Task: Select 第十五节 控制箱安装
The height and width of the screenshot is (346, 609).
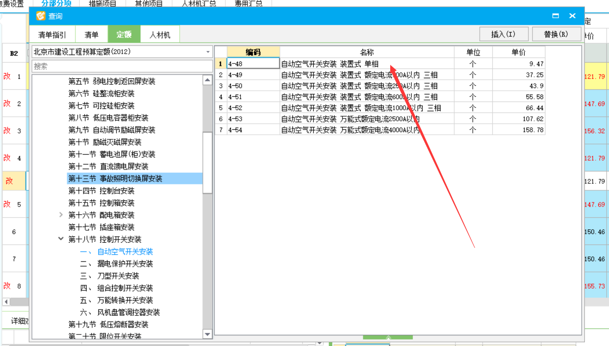Action: (101, 203)
